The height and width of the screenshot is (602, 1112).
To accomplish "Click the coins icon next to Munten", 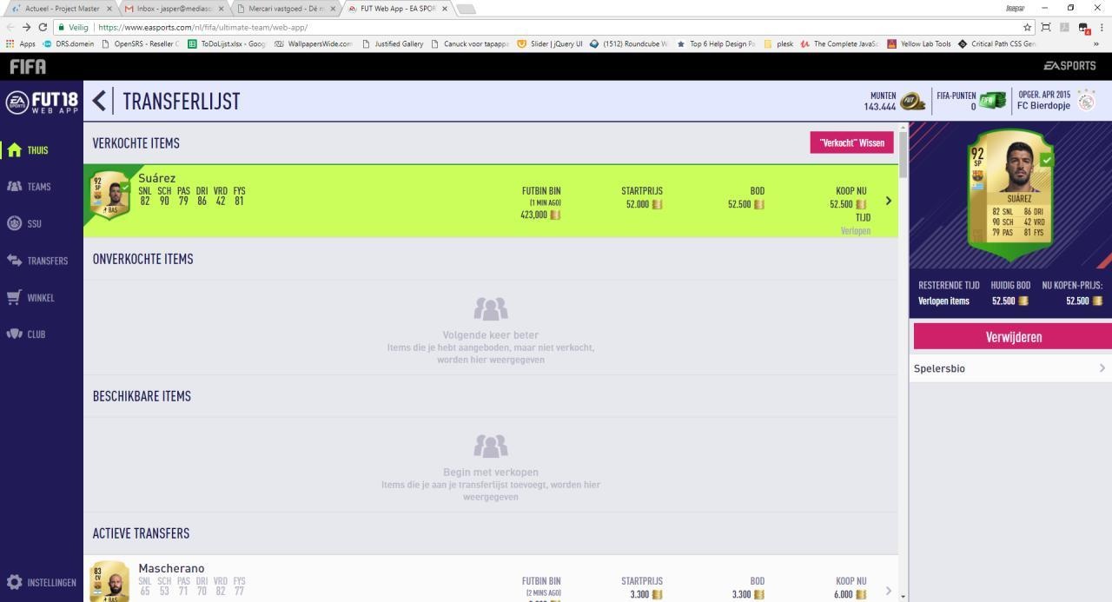I will coord(912,102).
